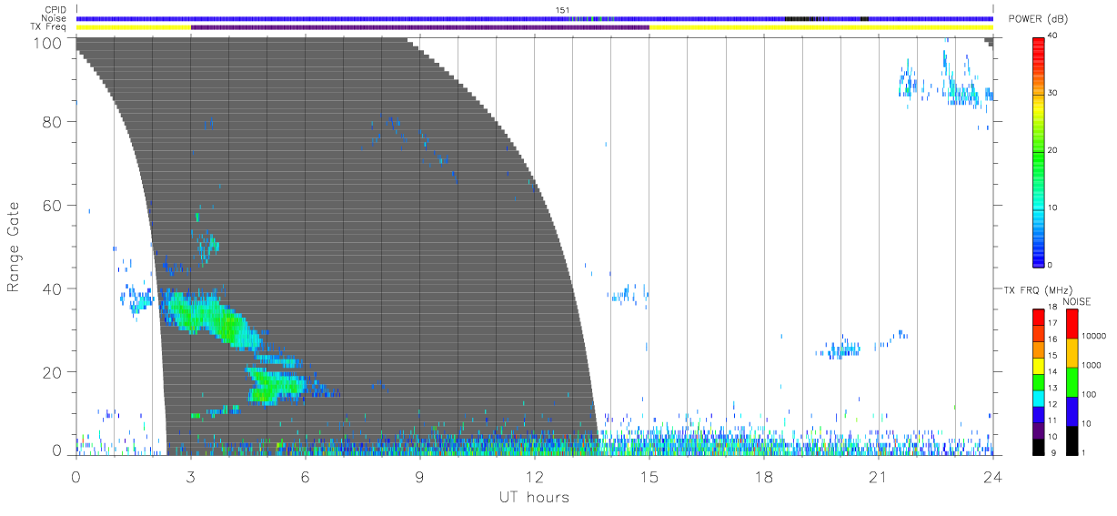Click the 40 label on power scale
Screen dimensions: 1117x516
click(1052, 35)
